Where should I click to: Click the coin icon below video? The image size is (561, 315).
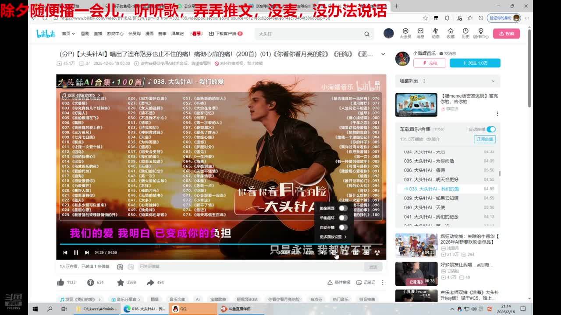[x=90, y=283]
